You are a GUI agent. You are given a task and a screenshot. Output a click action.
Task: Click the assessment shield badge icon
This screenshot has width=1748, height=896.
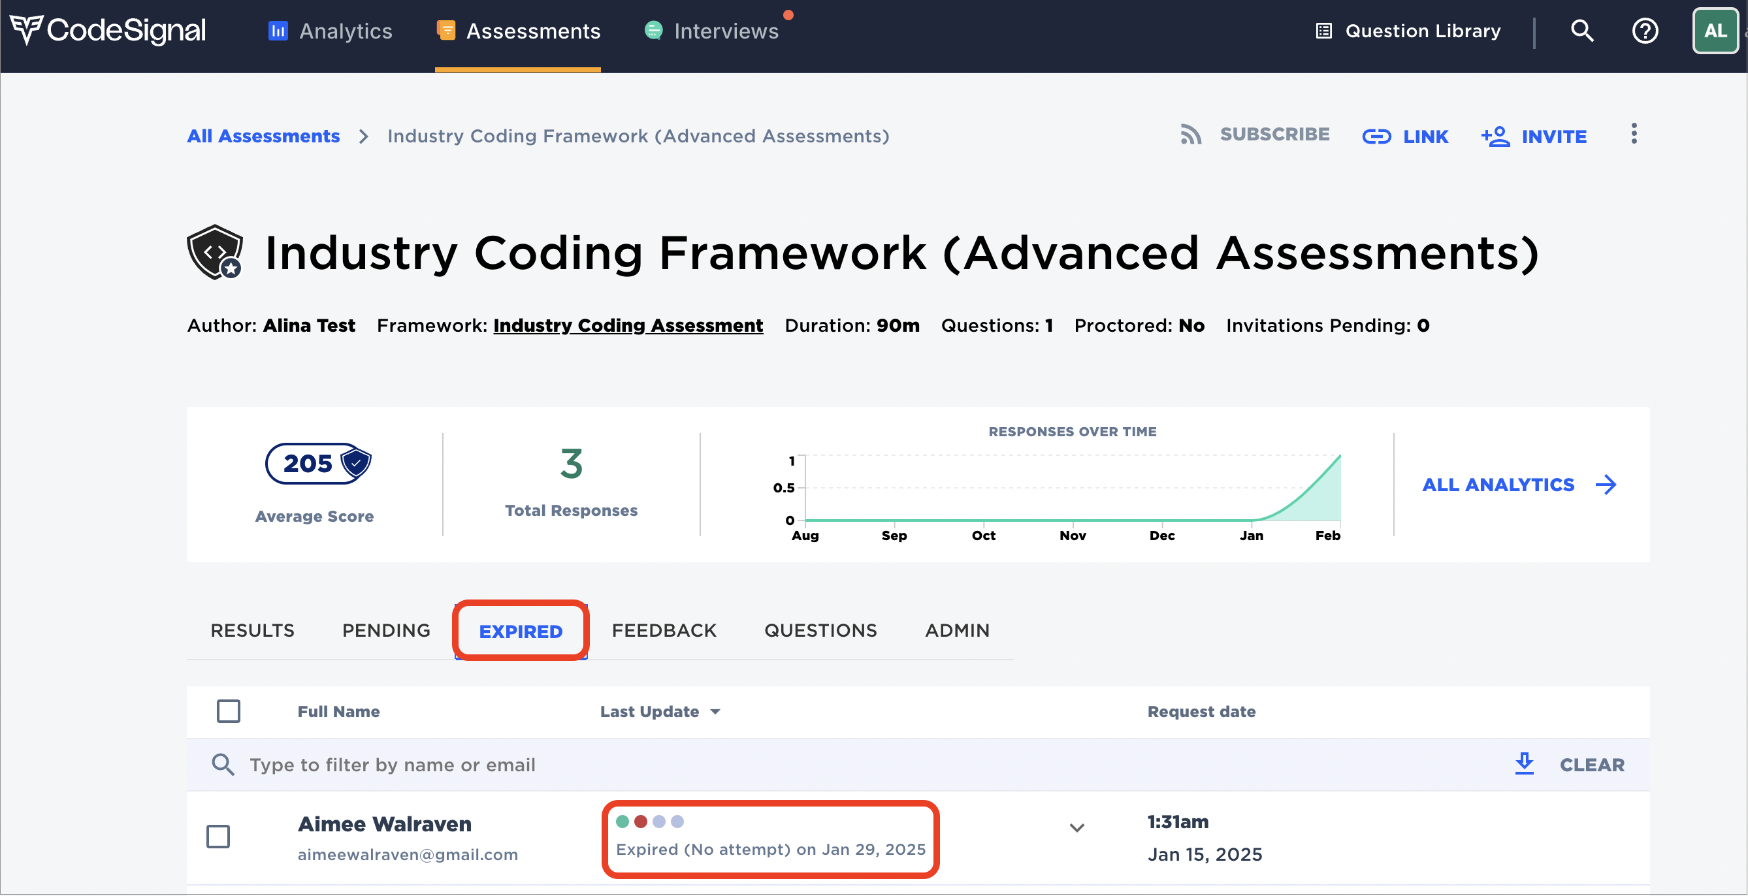tap(215, 252)
